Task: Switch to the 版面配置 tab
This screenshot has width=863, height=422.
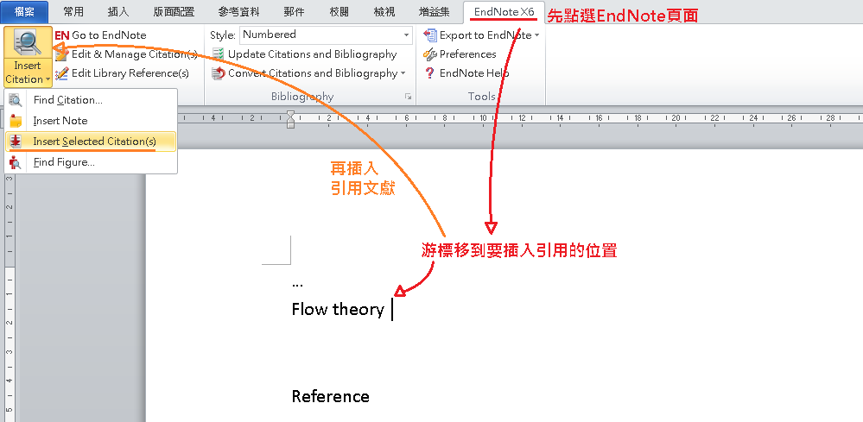Action: pyautogui.click(x=174, y=12)
